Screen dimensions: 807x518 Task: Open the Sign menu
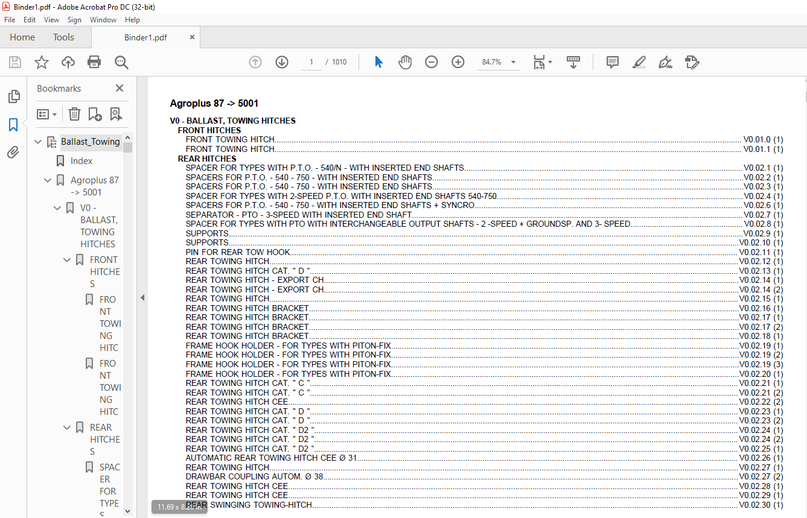[x=74, y=20]
